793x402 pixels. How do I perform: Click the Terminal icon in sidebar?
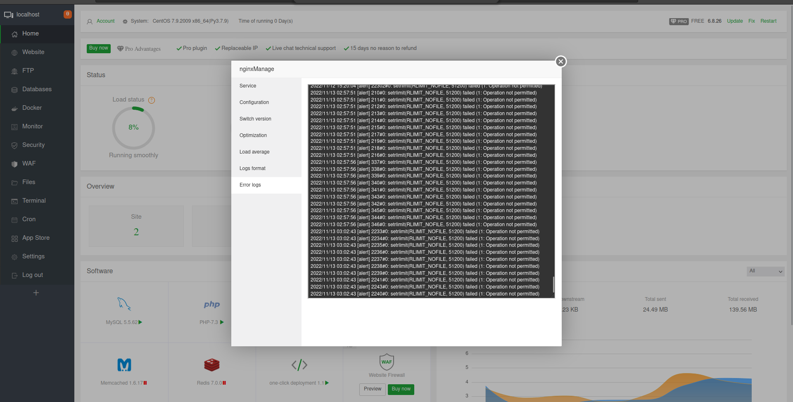(x=14, y=201)
